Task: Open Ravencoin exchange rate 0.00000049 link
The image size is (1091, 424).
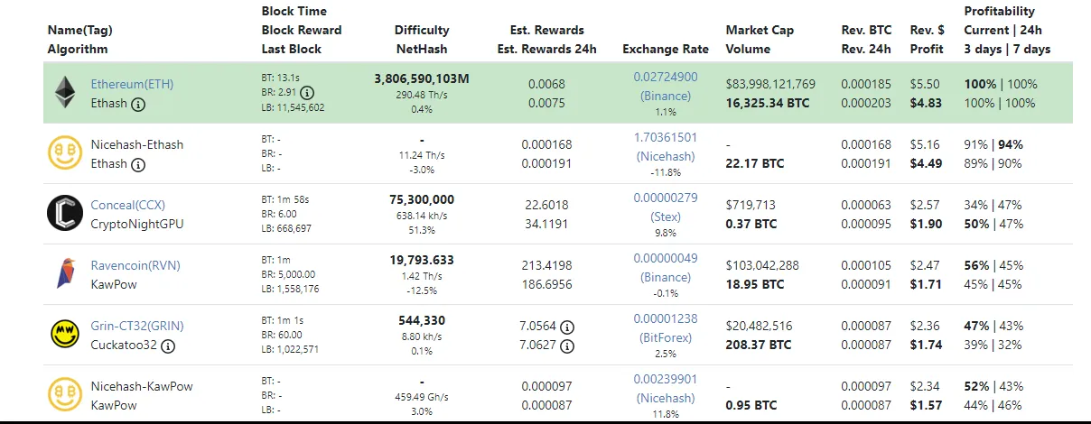Action: pyautogui.click(x=666, y=258)
